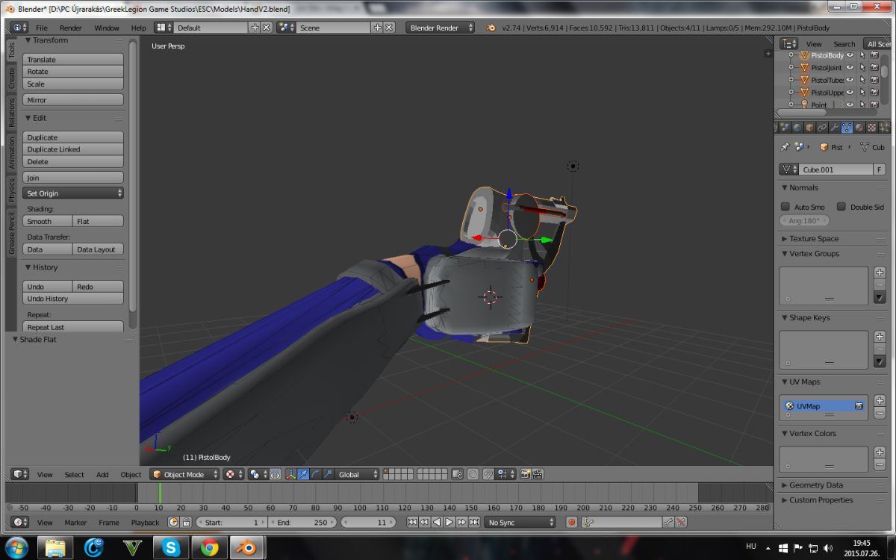This screenshot has width=896, height=560.
Task: Click the translate manipulator arrow icon
Action: [302, 474]
